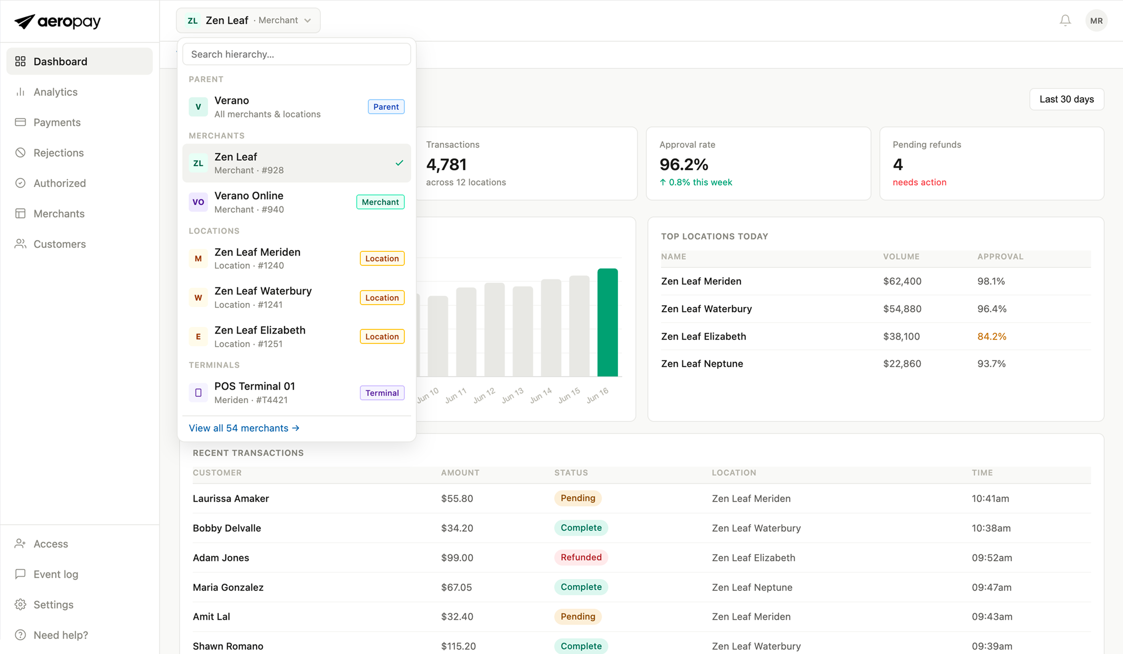Click the ZL badge in the header selector
The image size is (1123, 654).
[192, 20]
